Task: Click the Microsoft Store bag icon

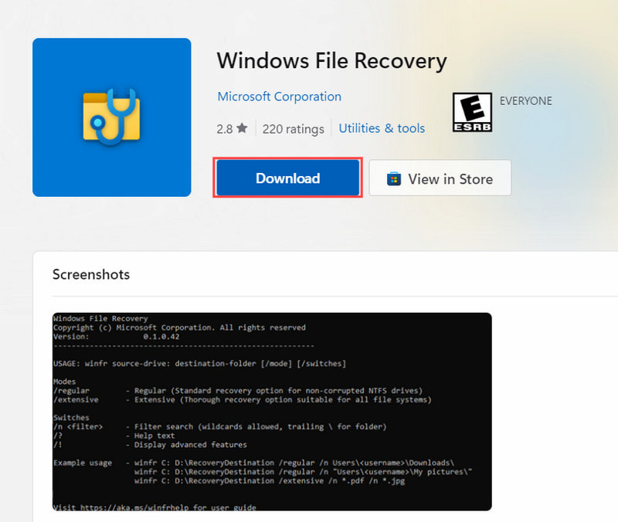Action: pos(394,179)
